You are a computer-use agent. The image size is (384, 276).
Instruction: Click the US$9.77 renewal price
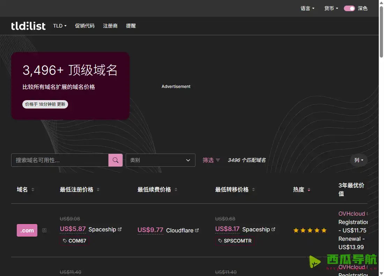point(150,230)
